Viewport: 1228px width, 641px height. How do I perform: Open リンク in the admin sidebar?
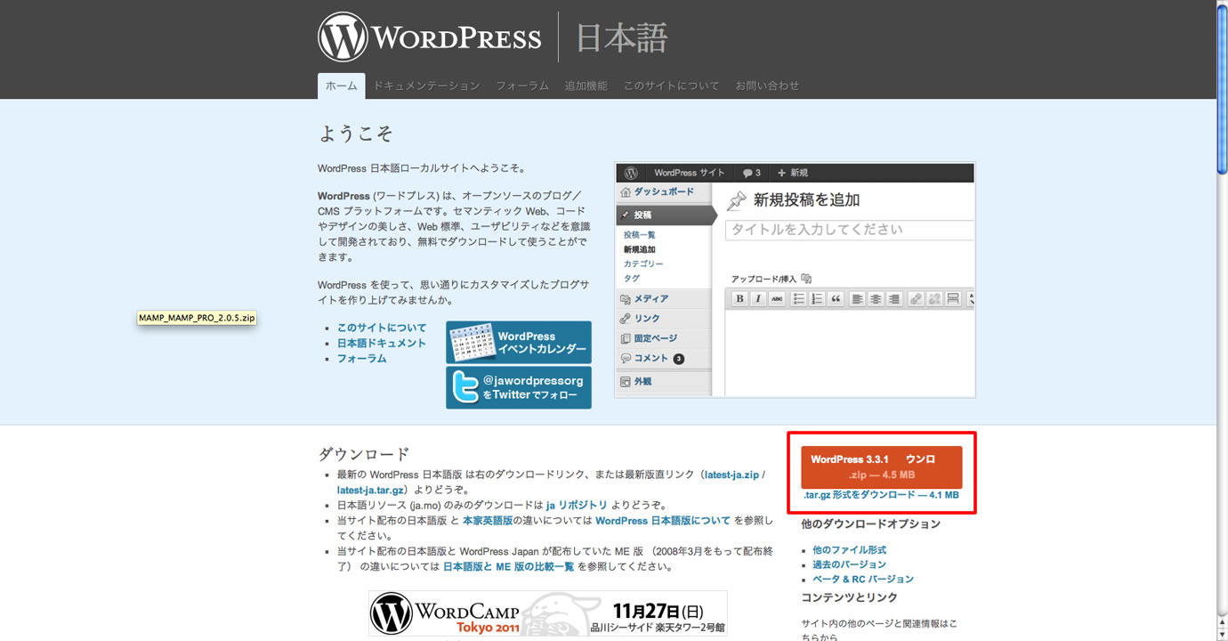tap(663, 319)
